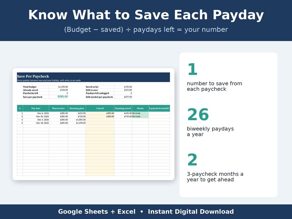Image resolution: width=292 pixels, height=219 pixels.
Task: Select the $720.00 running plan cell
Action: pos(77,116)
